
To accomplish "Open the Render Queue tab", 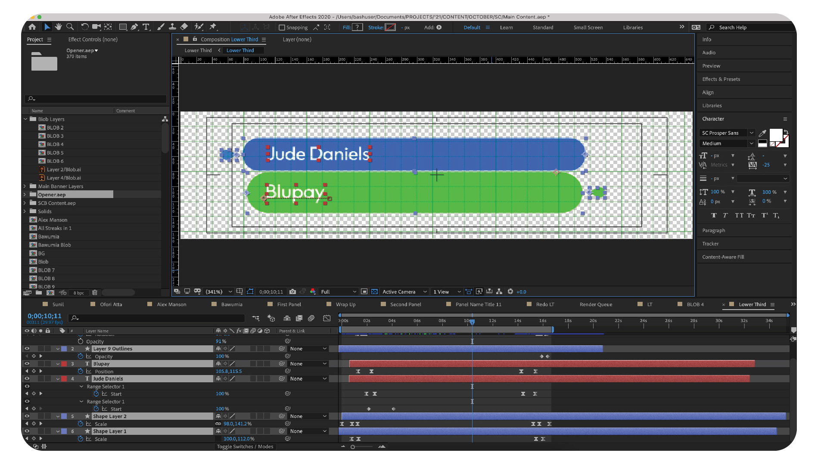I will pyautogui.click(x=596, y=304).
